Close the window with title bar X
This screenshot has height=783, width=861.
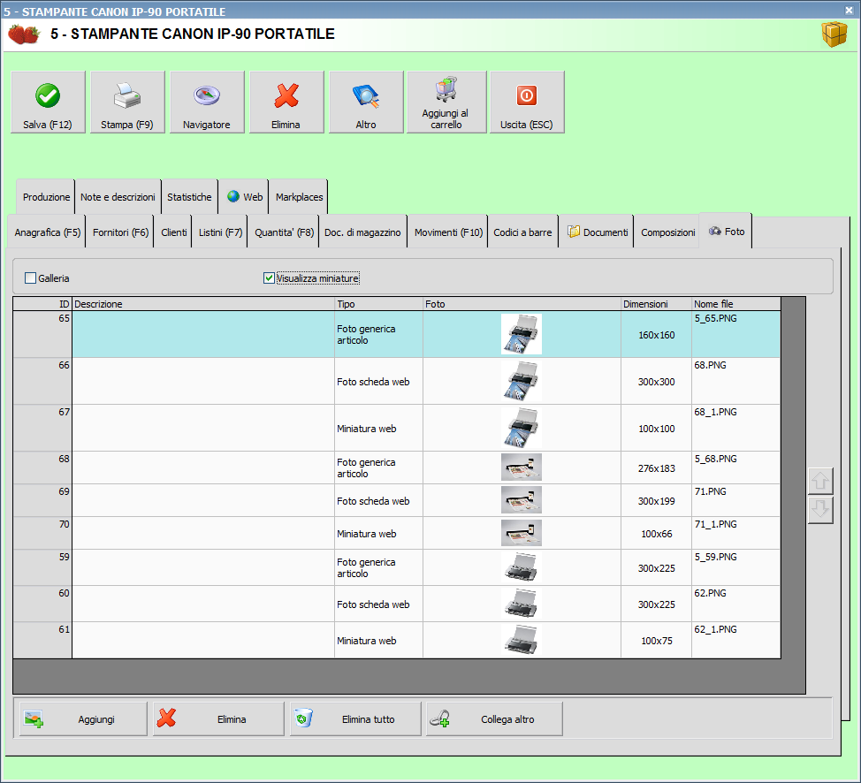click(849, 10)
